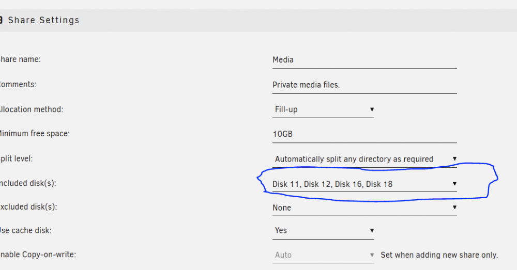Click the 'Excluded disk(s):' label
Viewport: 517px width, 270px height.
28,207
